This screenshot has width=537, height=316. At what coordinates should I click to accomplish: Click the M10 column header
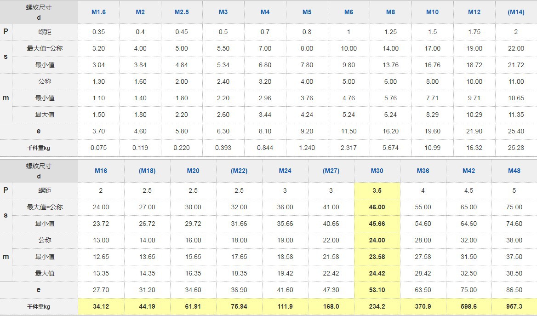[x=432, y=12]
